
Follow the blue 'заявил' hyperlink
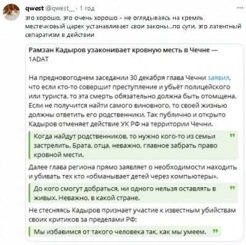pos(220,78)
